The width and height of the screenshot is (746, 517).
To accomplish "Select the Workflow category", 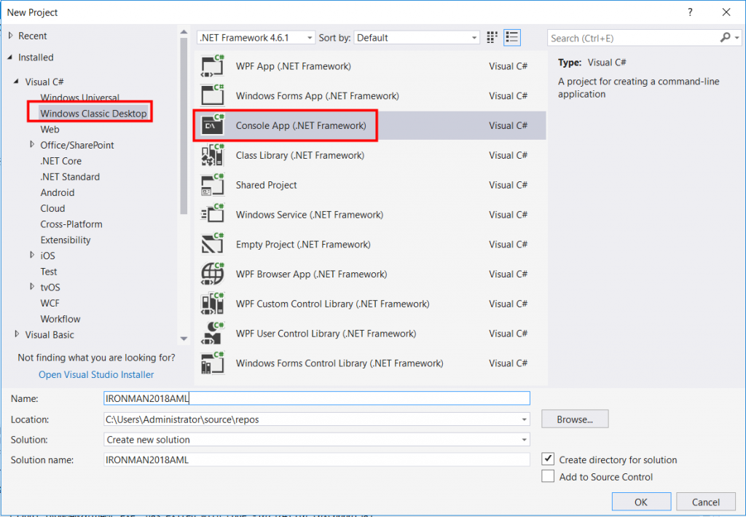I will [60, 319].
